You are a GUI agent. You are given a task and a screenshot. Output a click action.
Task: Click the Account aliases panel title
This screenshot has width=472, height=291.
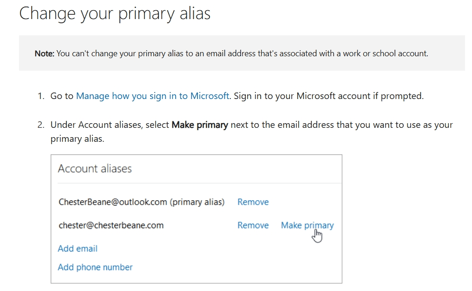(95, 168)
